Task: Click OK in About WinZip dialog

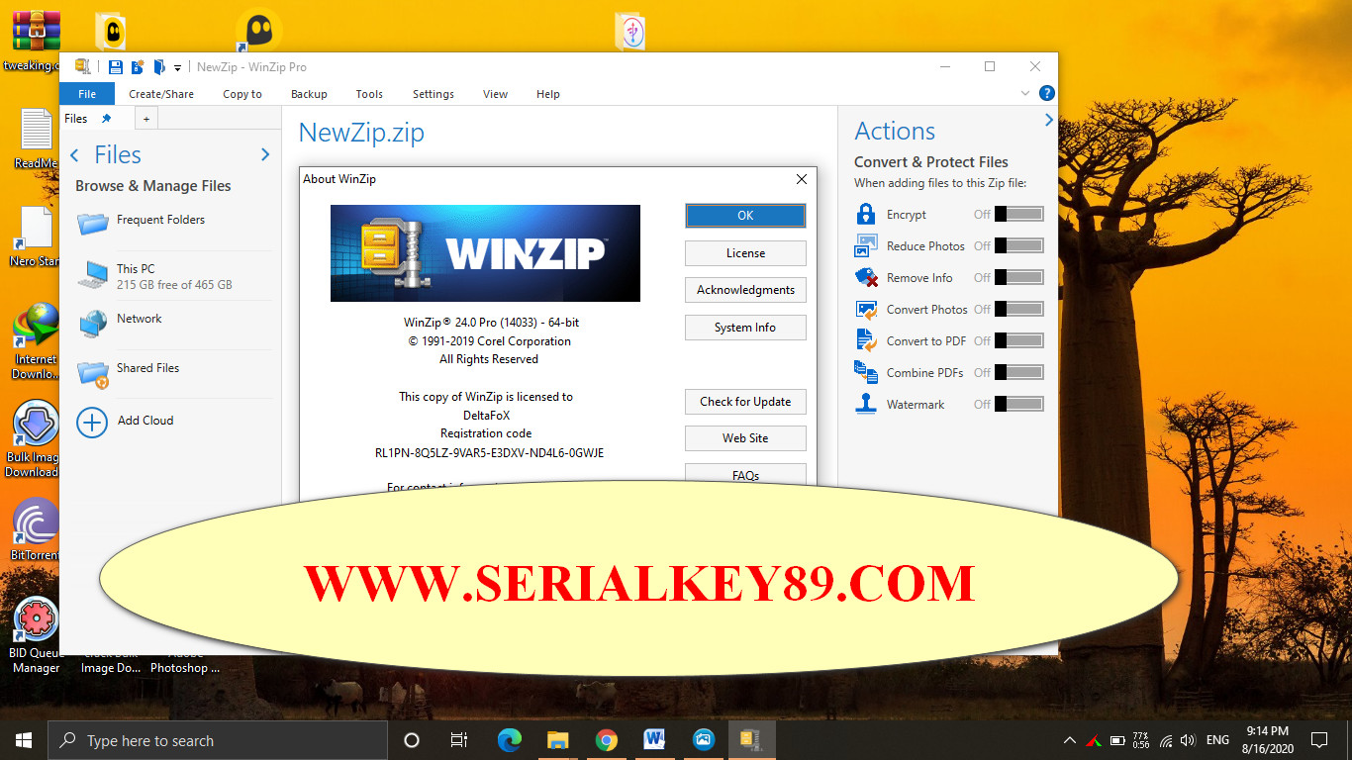Action: [745, 216]
